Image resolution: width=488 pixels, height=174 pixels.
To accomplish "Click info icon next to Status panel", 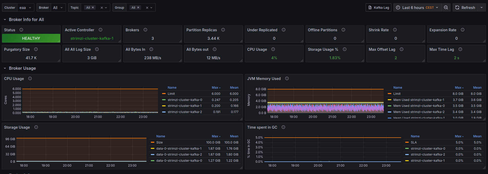I will click(21, 30).
